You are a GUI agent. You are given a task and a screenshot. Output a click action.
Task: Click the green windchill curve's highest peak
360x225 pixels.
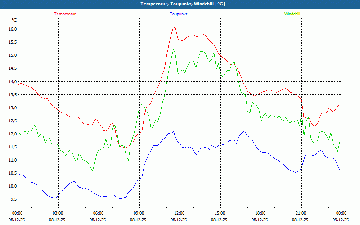[x=174, y=49]
